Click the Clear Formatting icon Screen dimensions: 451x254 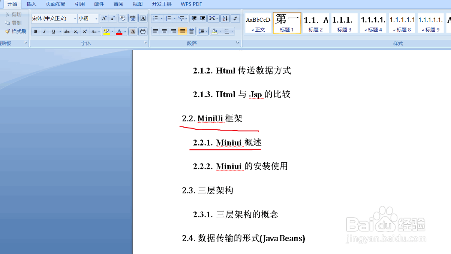coord(122,18)
